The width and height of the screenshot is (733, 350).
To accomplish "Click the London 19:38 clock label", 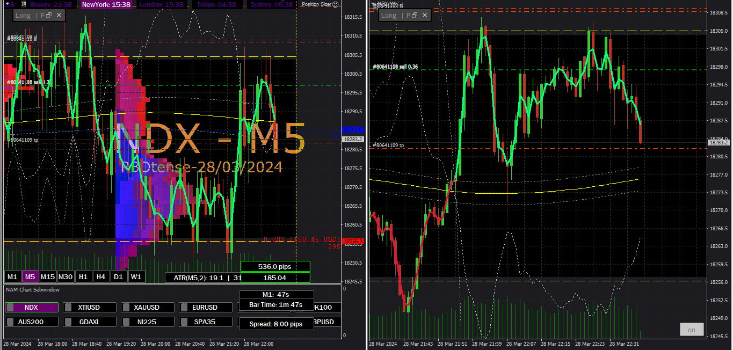I will [161, 4].
